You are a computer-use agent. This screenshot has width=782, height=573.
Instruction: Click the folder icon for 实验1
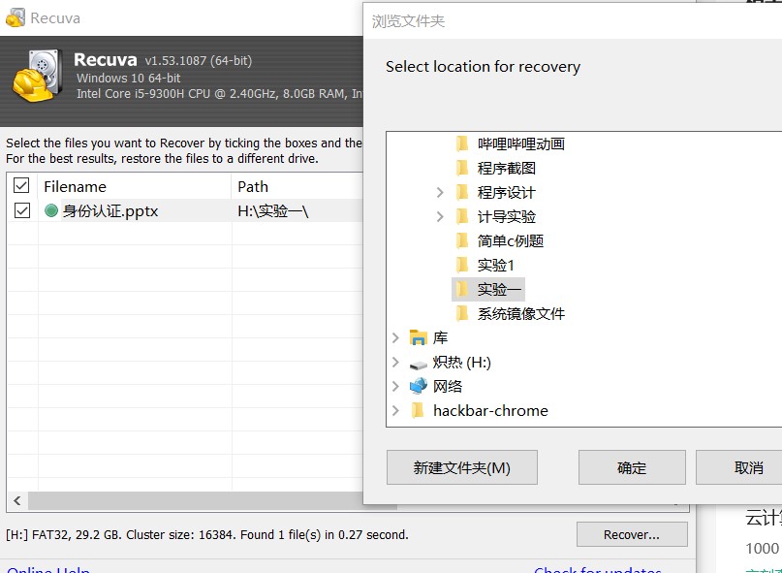462,265
